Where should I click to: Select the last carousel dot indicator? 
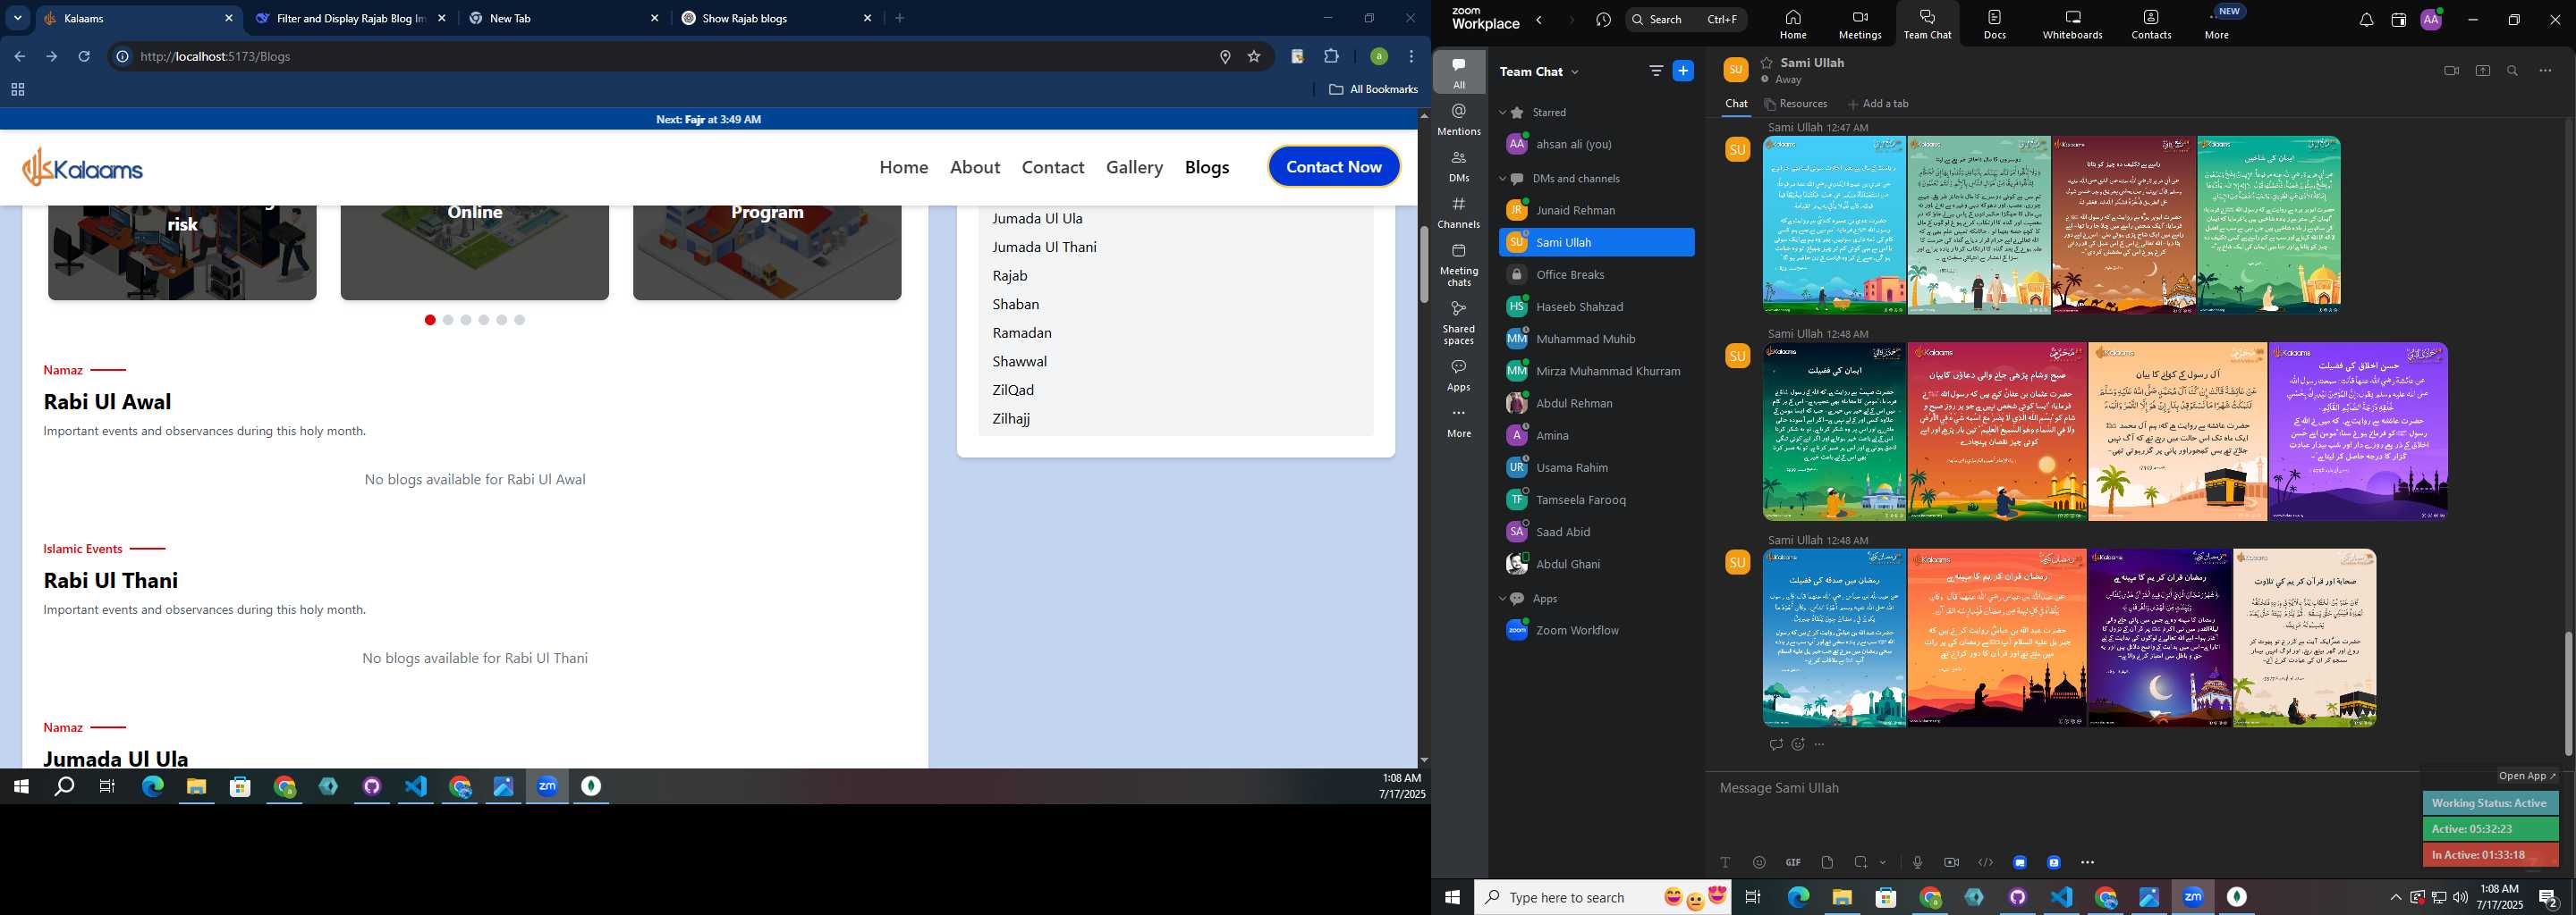520,320
